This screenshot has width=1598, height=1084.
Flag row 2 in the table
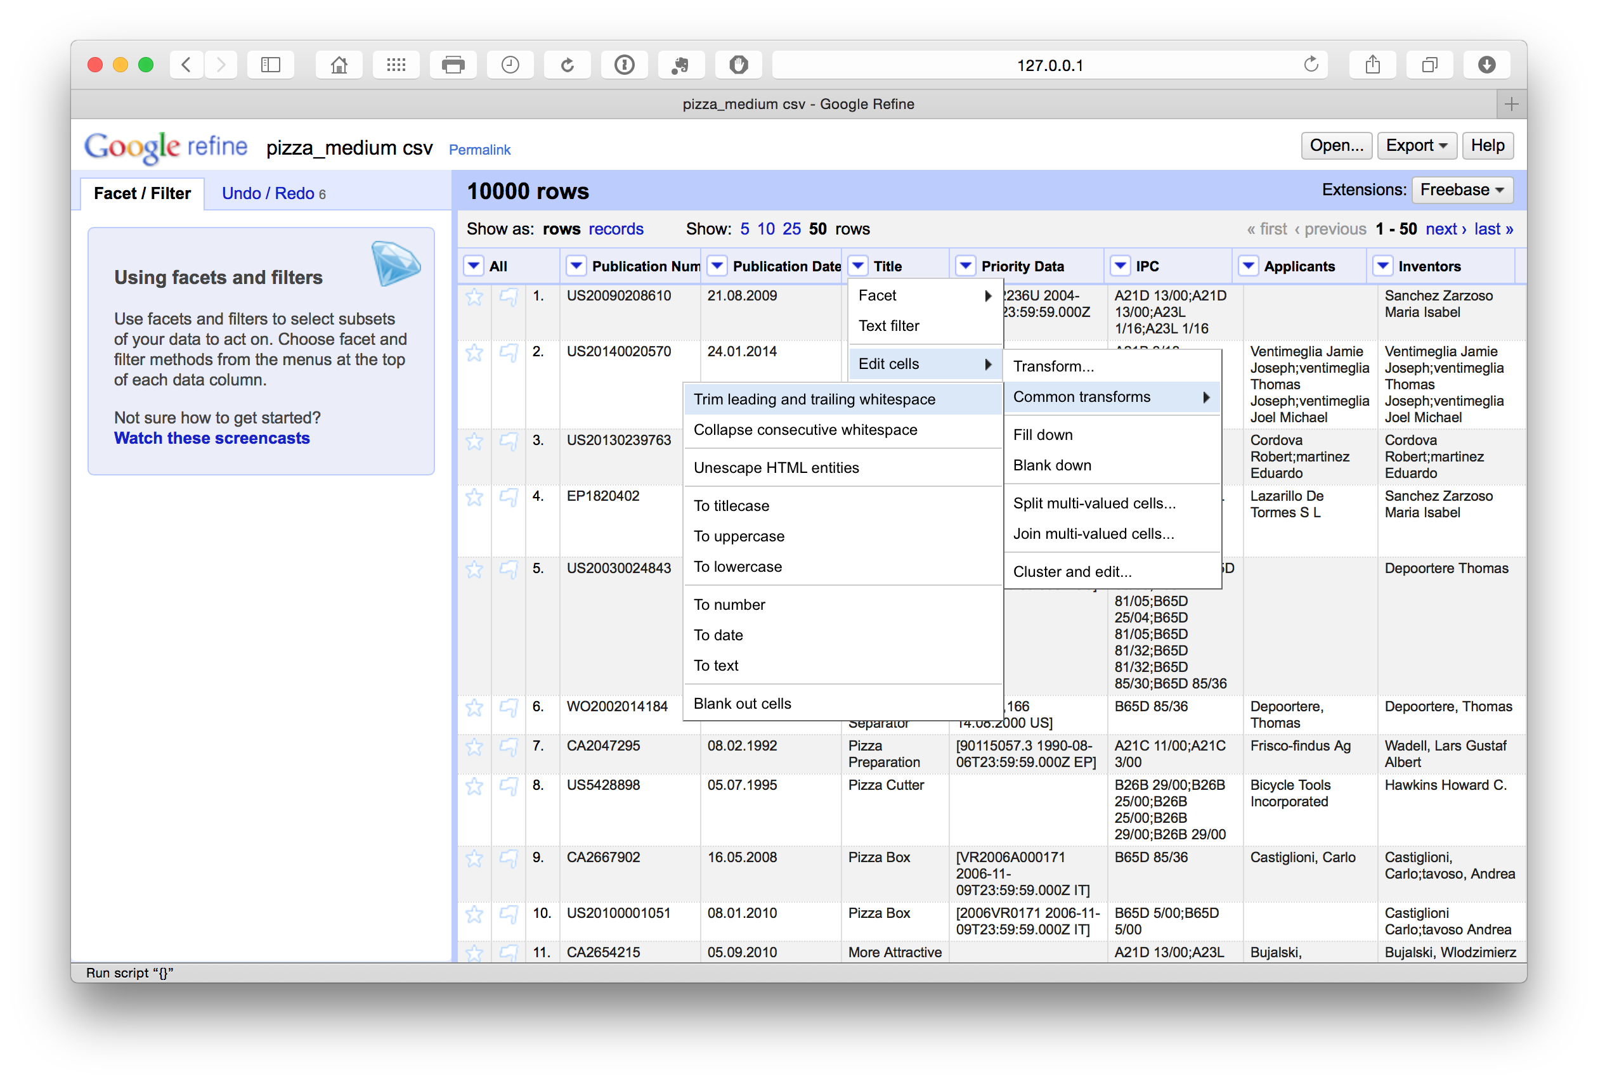[x=508, y=352]
